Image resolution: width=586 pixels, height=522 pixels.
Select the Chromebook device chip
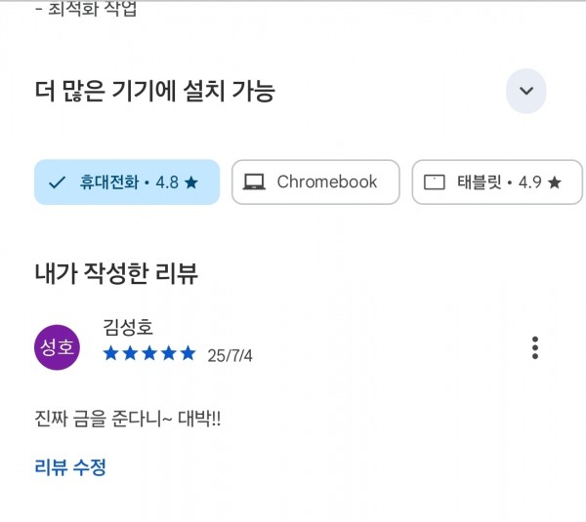315,182
